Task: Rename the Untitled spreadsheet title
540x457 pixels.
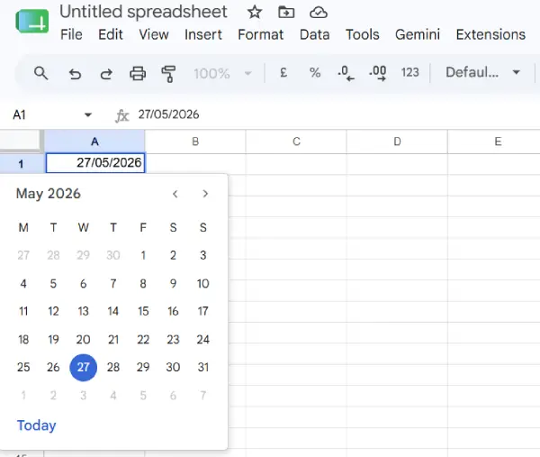Action: [x=143, y=12]
